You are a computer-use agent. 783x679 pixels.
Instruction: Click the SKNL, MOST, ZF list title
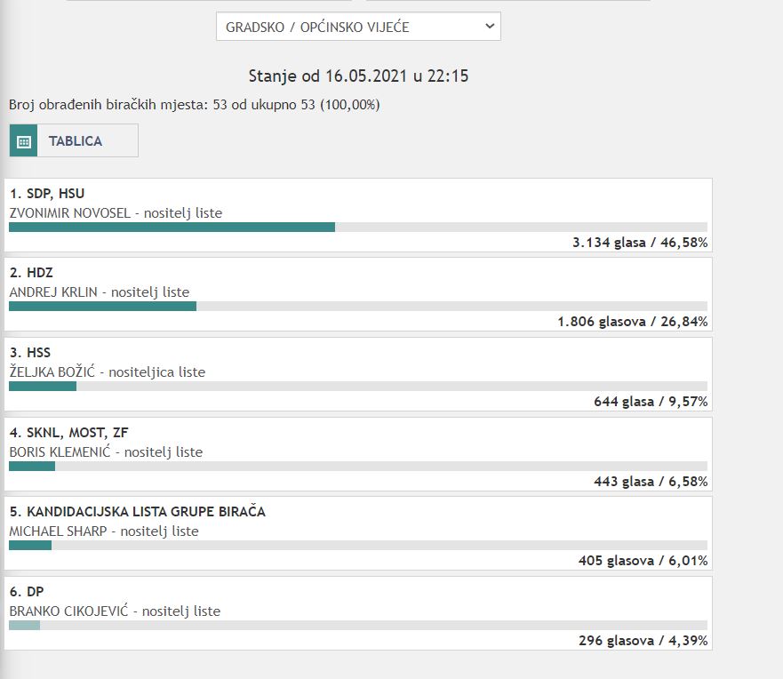click(x=68, y=433)
